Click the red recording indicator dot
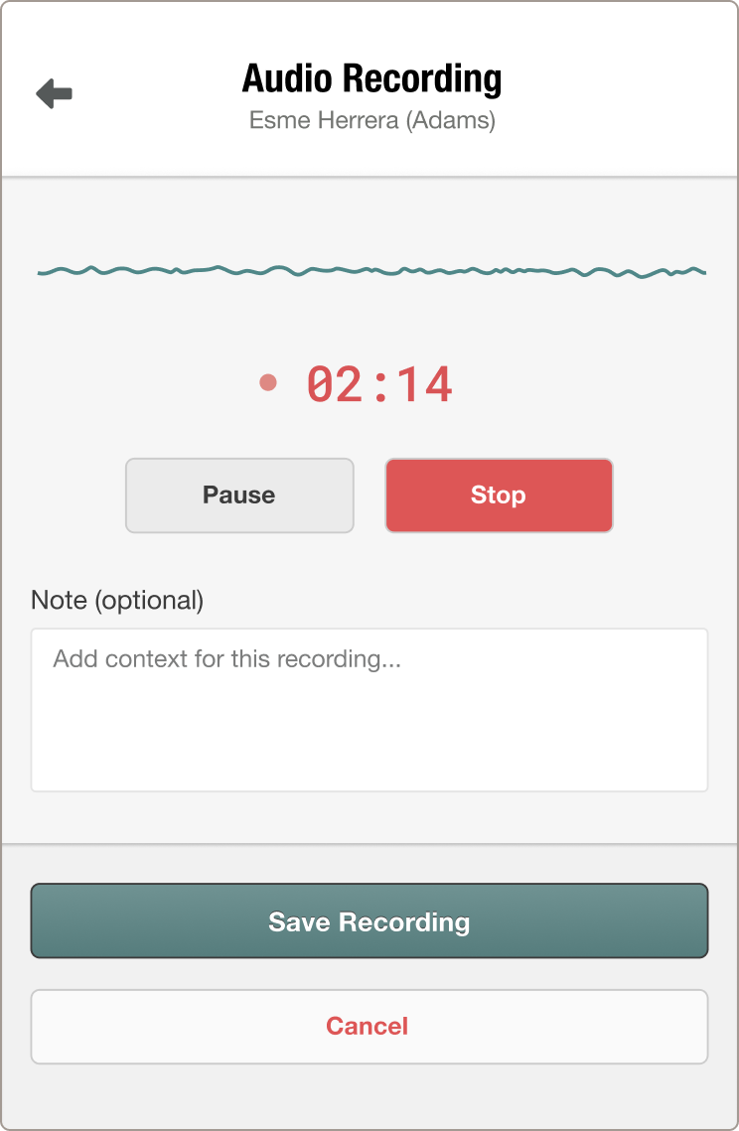This screenshot has width=739, height=1131. [268, 382]
